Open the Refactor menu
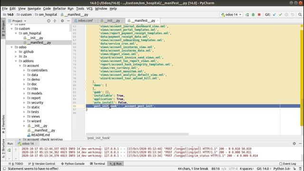 click(x=59, y=9)
